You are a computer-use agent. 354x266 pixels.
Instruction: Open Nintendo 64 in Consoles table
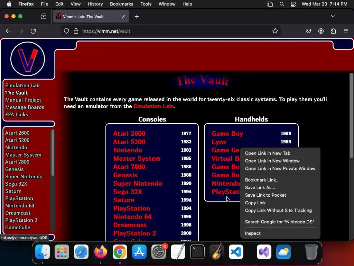pos(132,217)
